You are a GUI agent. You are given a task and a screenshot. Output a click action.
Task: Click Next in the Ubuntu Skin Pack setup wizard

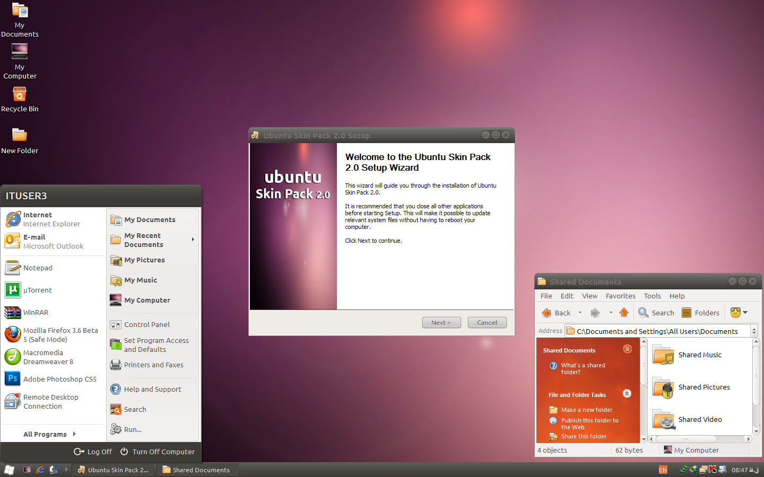pos(441,322)
